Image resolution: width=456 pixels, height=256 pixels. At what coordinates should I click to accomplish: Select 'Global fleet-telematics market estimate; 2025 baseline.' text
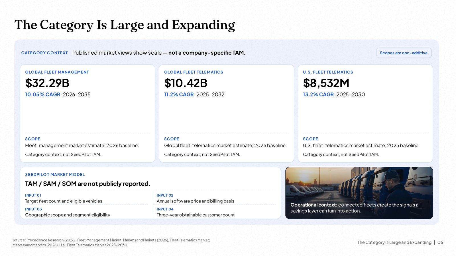point(225,145)
